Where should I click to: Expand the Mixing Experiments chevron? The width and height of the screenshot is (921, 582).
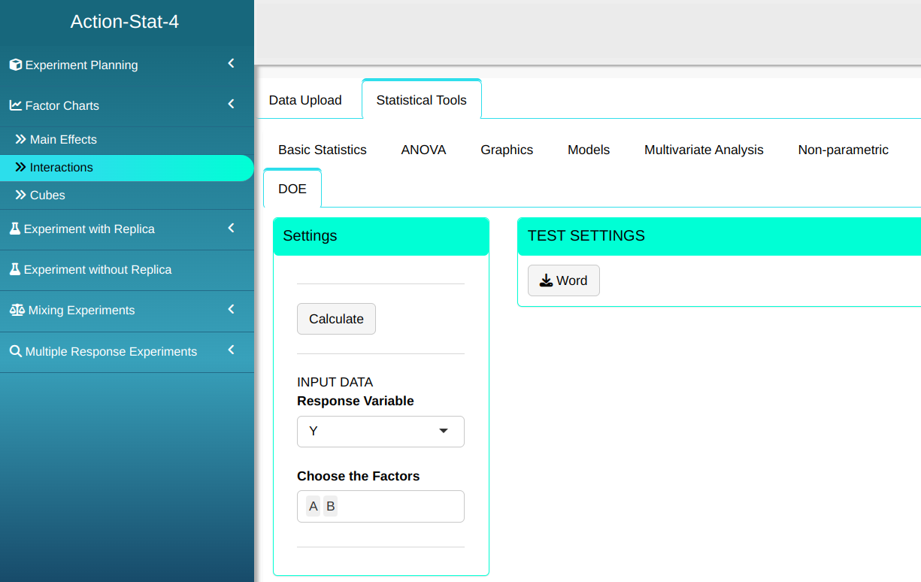coord(232,309)
